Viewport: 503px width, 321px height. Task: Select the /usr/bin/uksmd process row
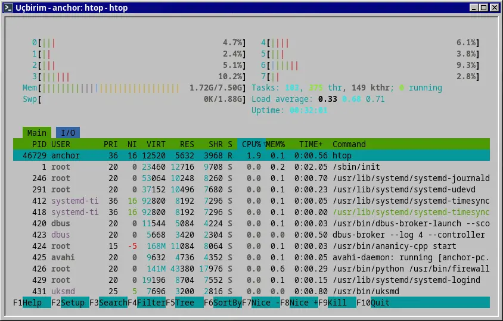[251, 291]
